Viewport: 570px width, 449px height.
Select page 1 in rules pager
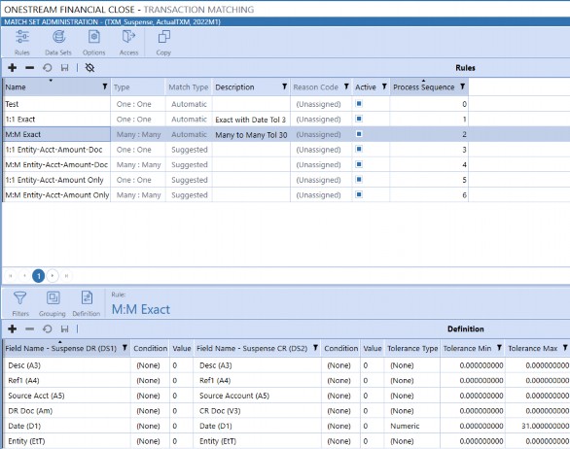[39, 276]
